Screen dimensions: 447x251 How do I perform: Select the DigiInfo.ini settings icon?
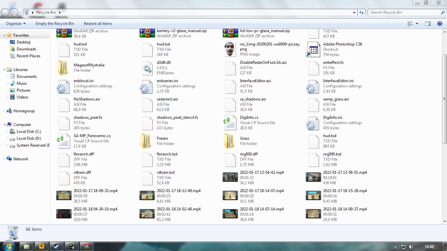(313, 123)
